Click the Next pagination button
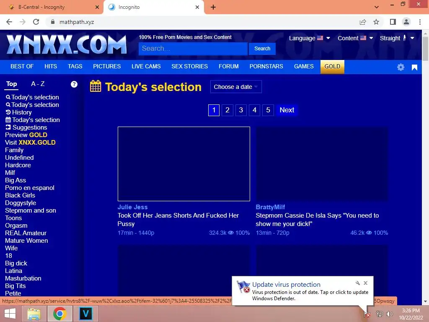429x322 pixels. pos(287,110)
